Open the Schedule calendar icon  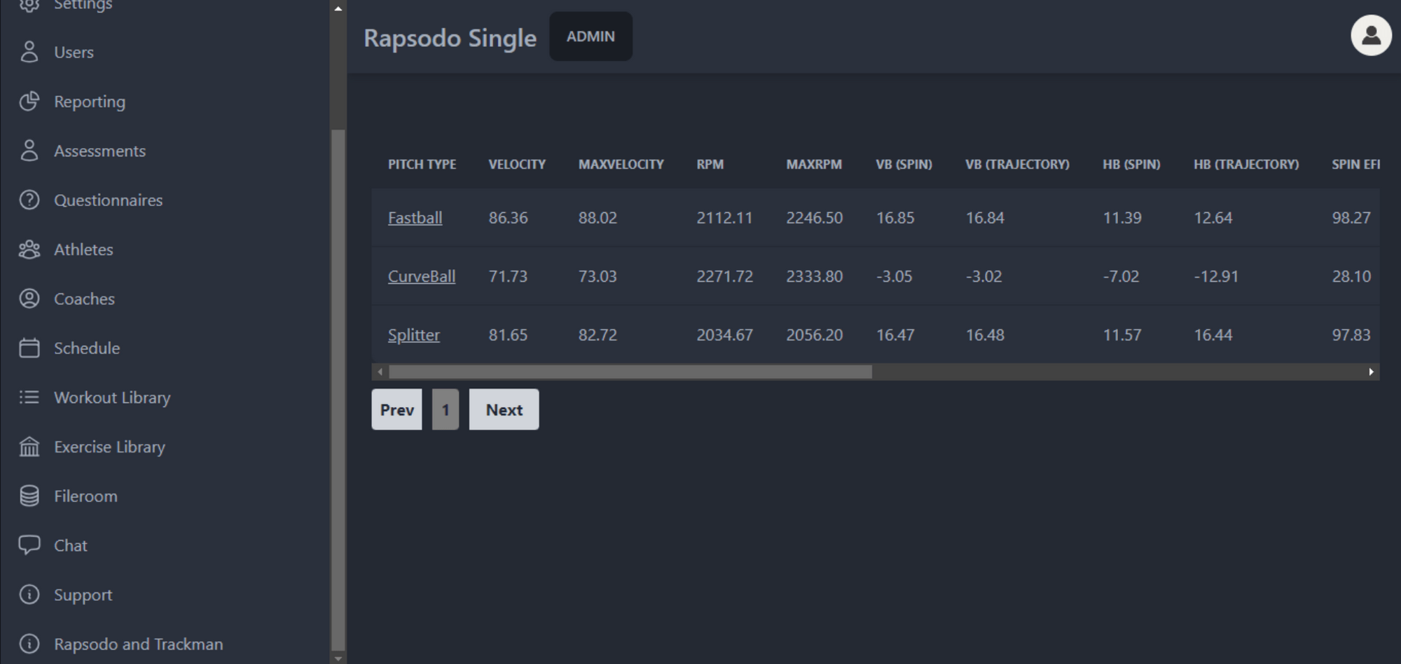pyautogui.click(x=29, y=348)
